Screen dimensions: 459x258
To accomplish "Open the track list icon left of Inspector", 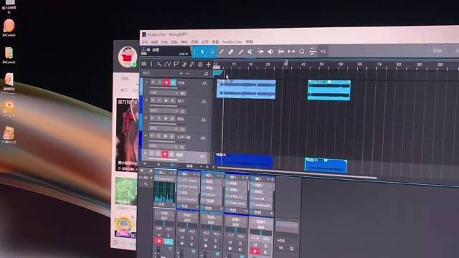I will point(143,64).
